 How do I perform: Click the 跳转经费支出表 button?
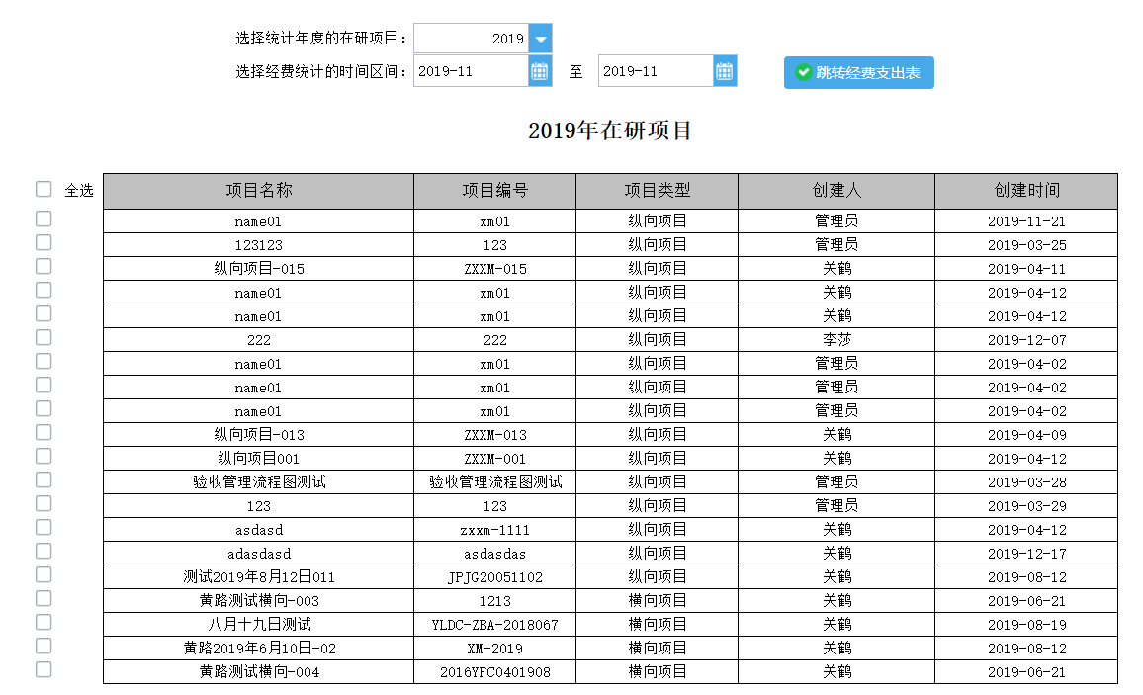click(x=858, y=73)
